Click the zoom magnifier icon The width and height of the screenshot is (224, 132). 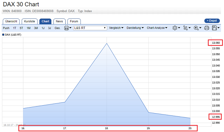pyautogui.click(x=196, y=28)
